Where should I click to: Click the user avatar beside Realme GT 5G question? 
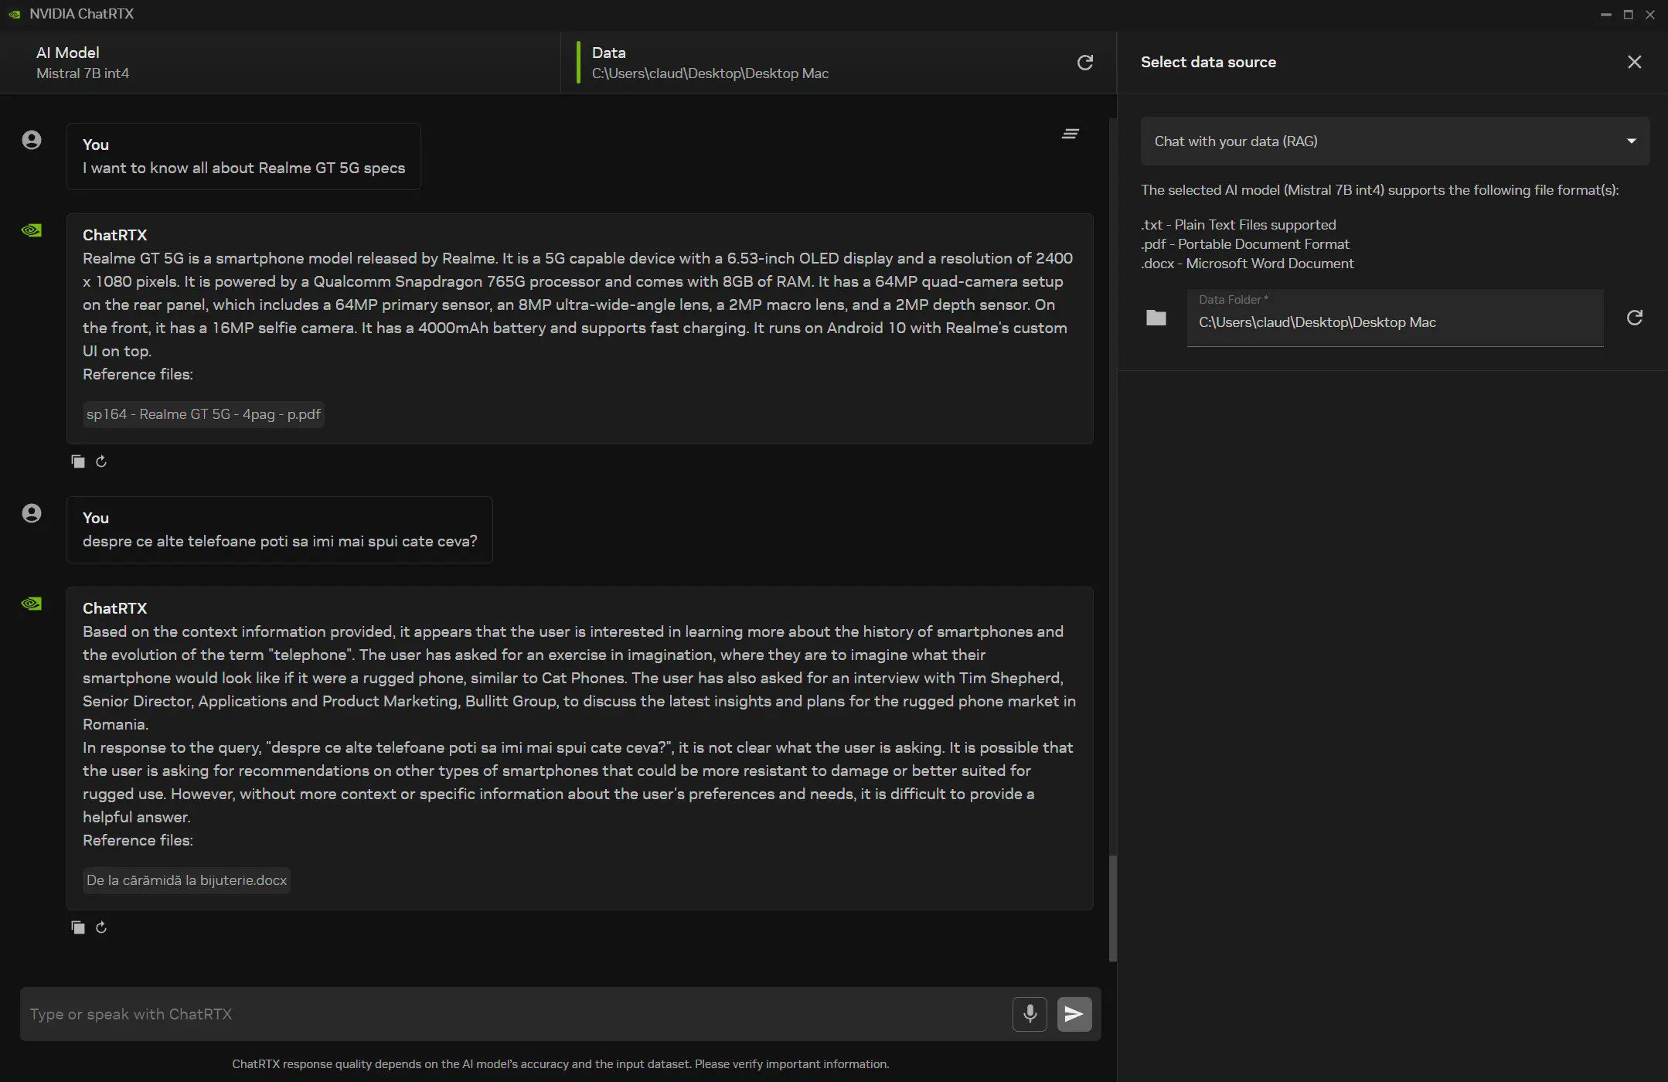[32, 140]
